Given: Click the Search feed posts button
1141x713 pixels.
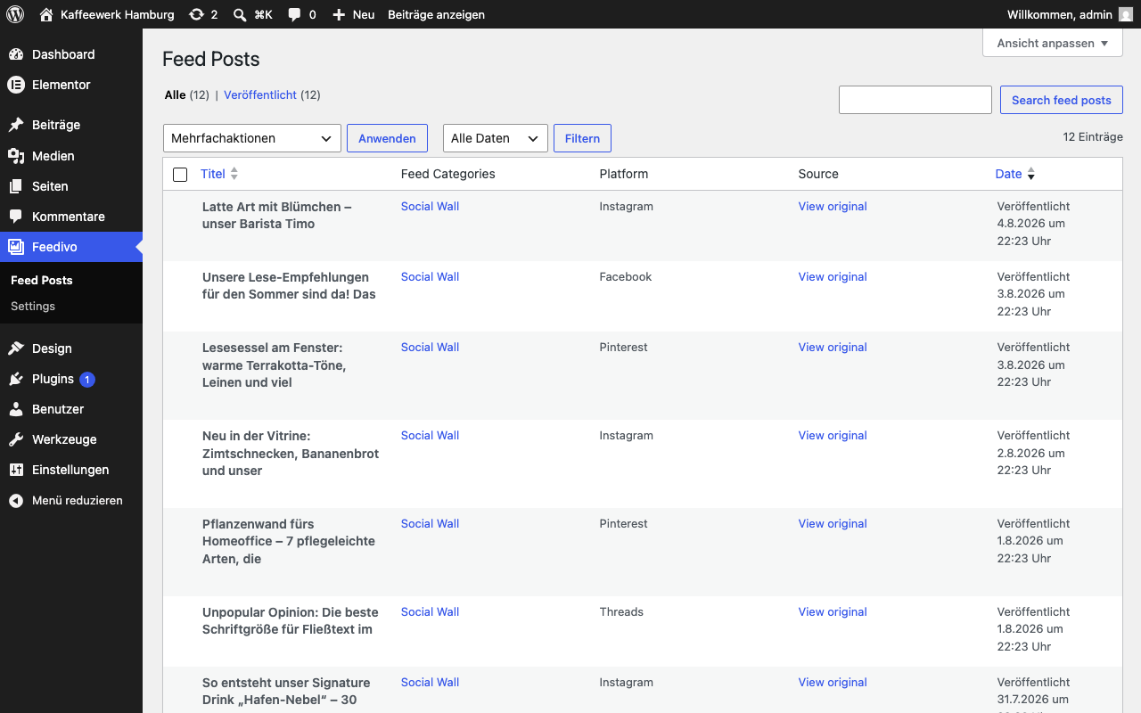Looking at the screenshot, I should [1062, 100].
